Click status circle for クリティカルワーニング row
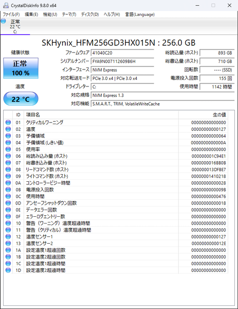Image resolution: width=238 pixels, height=309 pixels. click(x=8, y=123)
